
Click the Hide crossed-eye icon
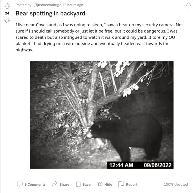(x=99, y=184)
